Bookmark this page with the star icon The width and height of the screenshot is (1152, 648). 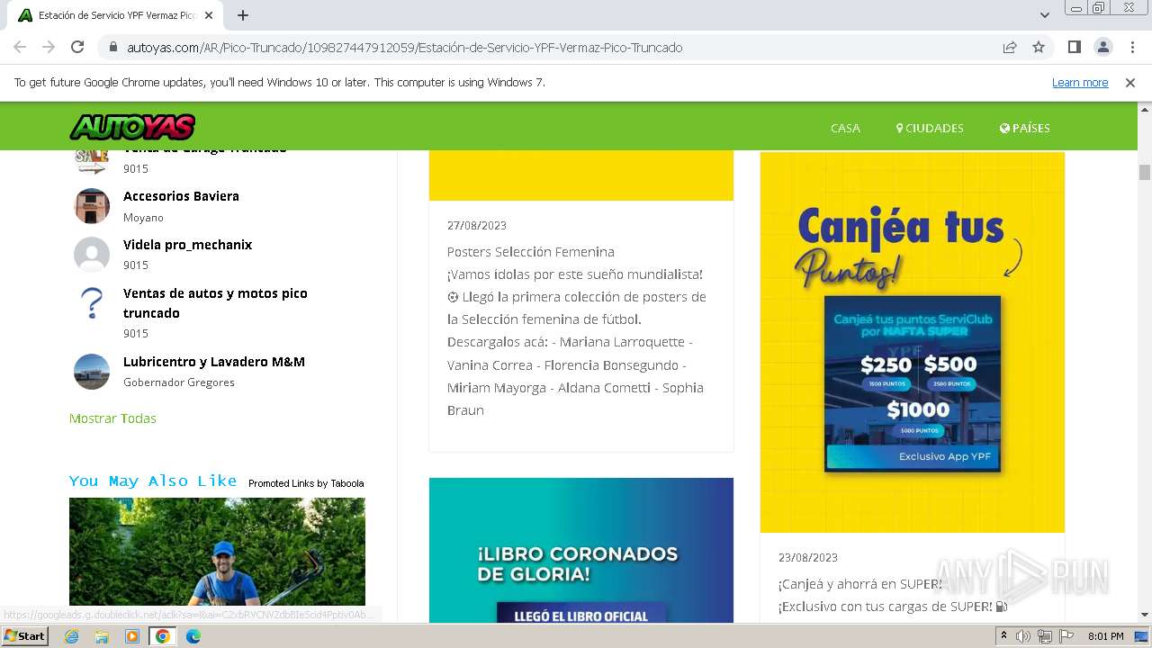click(x=1039, y=47)
